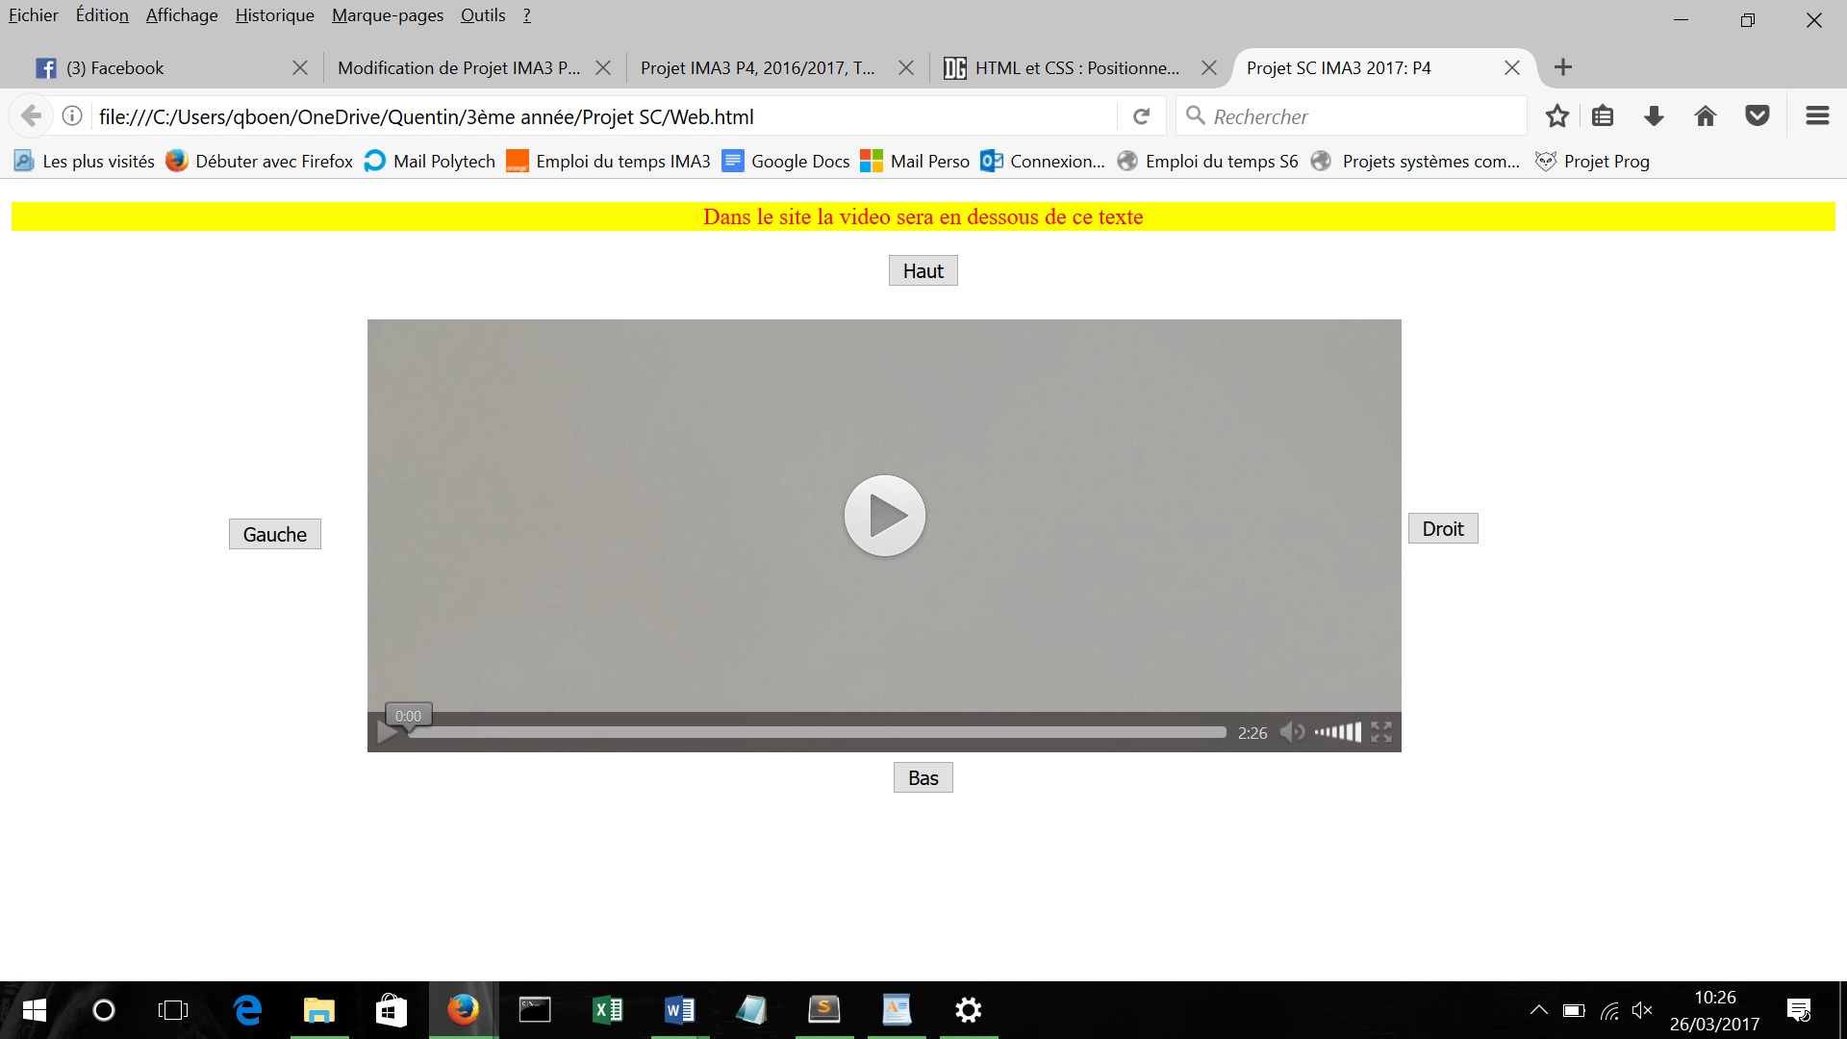Go to Firefox home page icon

tap(1706, 116)
